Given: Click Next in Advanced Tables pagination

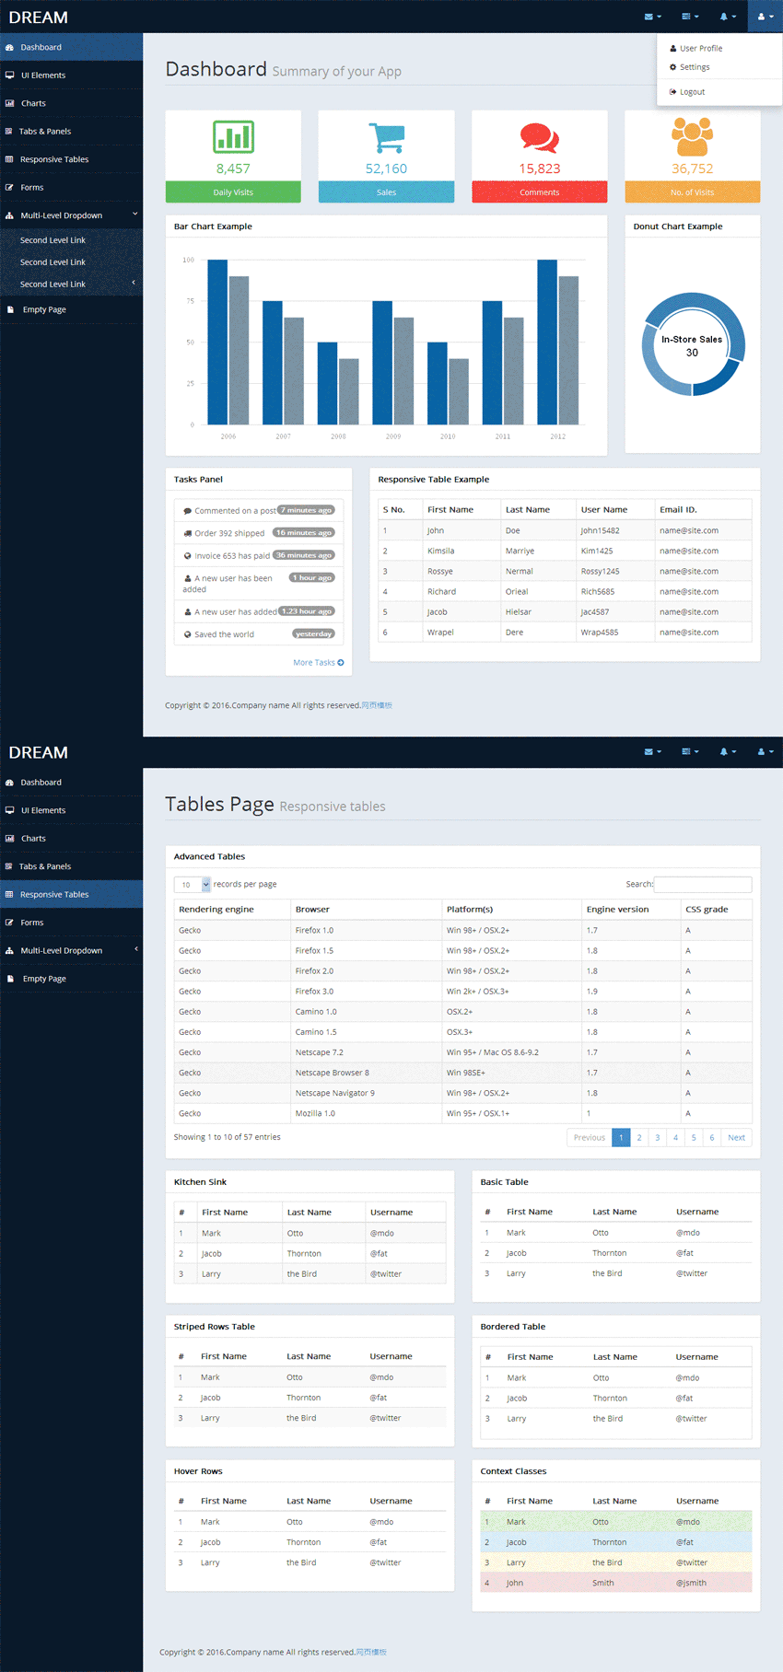Looking at the screenshot, I should pos(736,1138).
